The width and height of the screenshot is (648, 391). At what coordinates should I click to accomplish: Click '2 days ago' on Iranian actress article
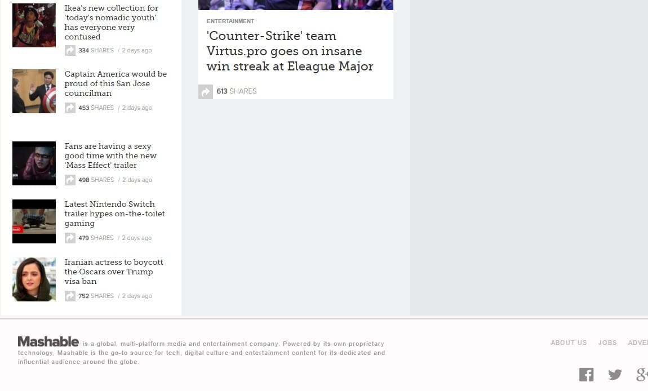click(137, 296)
